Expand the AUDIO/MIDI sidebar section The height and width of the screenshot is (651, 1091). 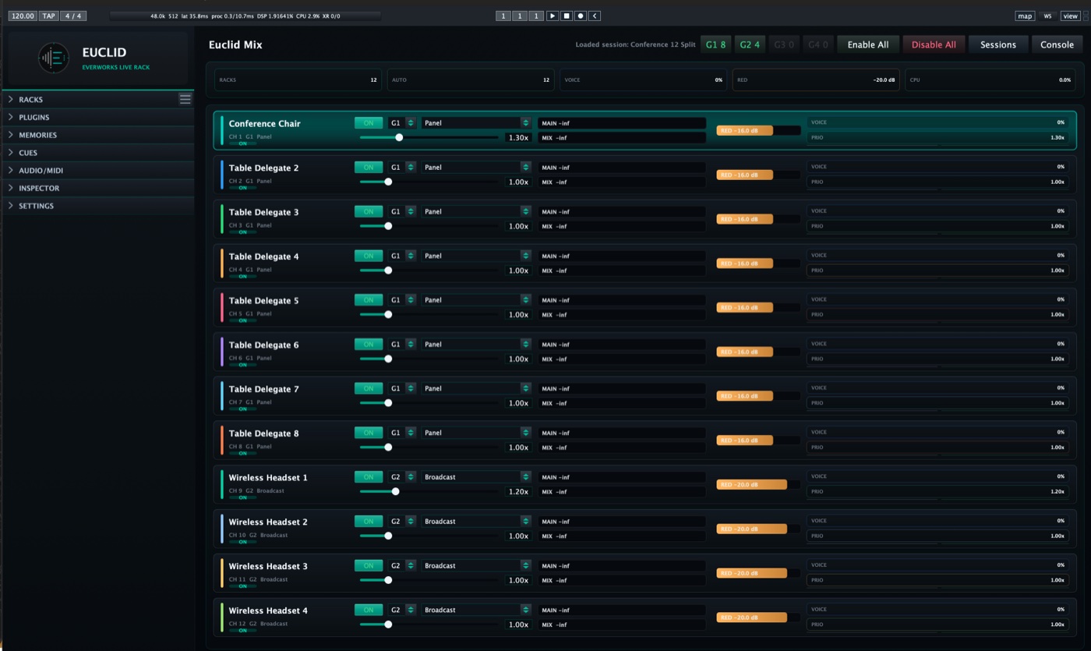point(98,170)
